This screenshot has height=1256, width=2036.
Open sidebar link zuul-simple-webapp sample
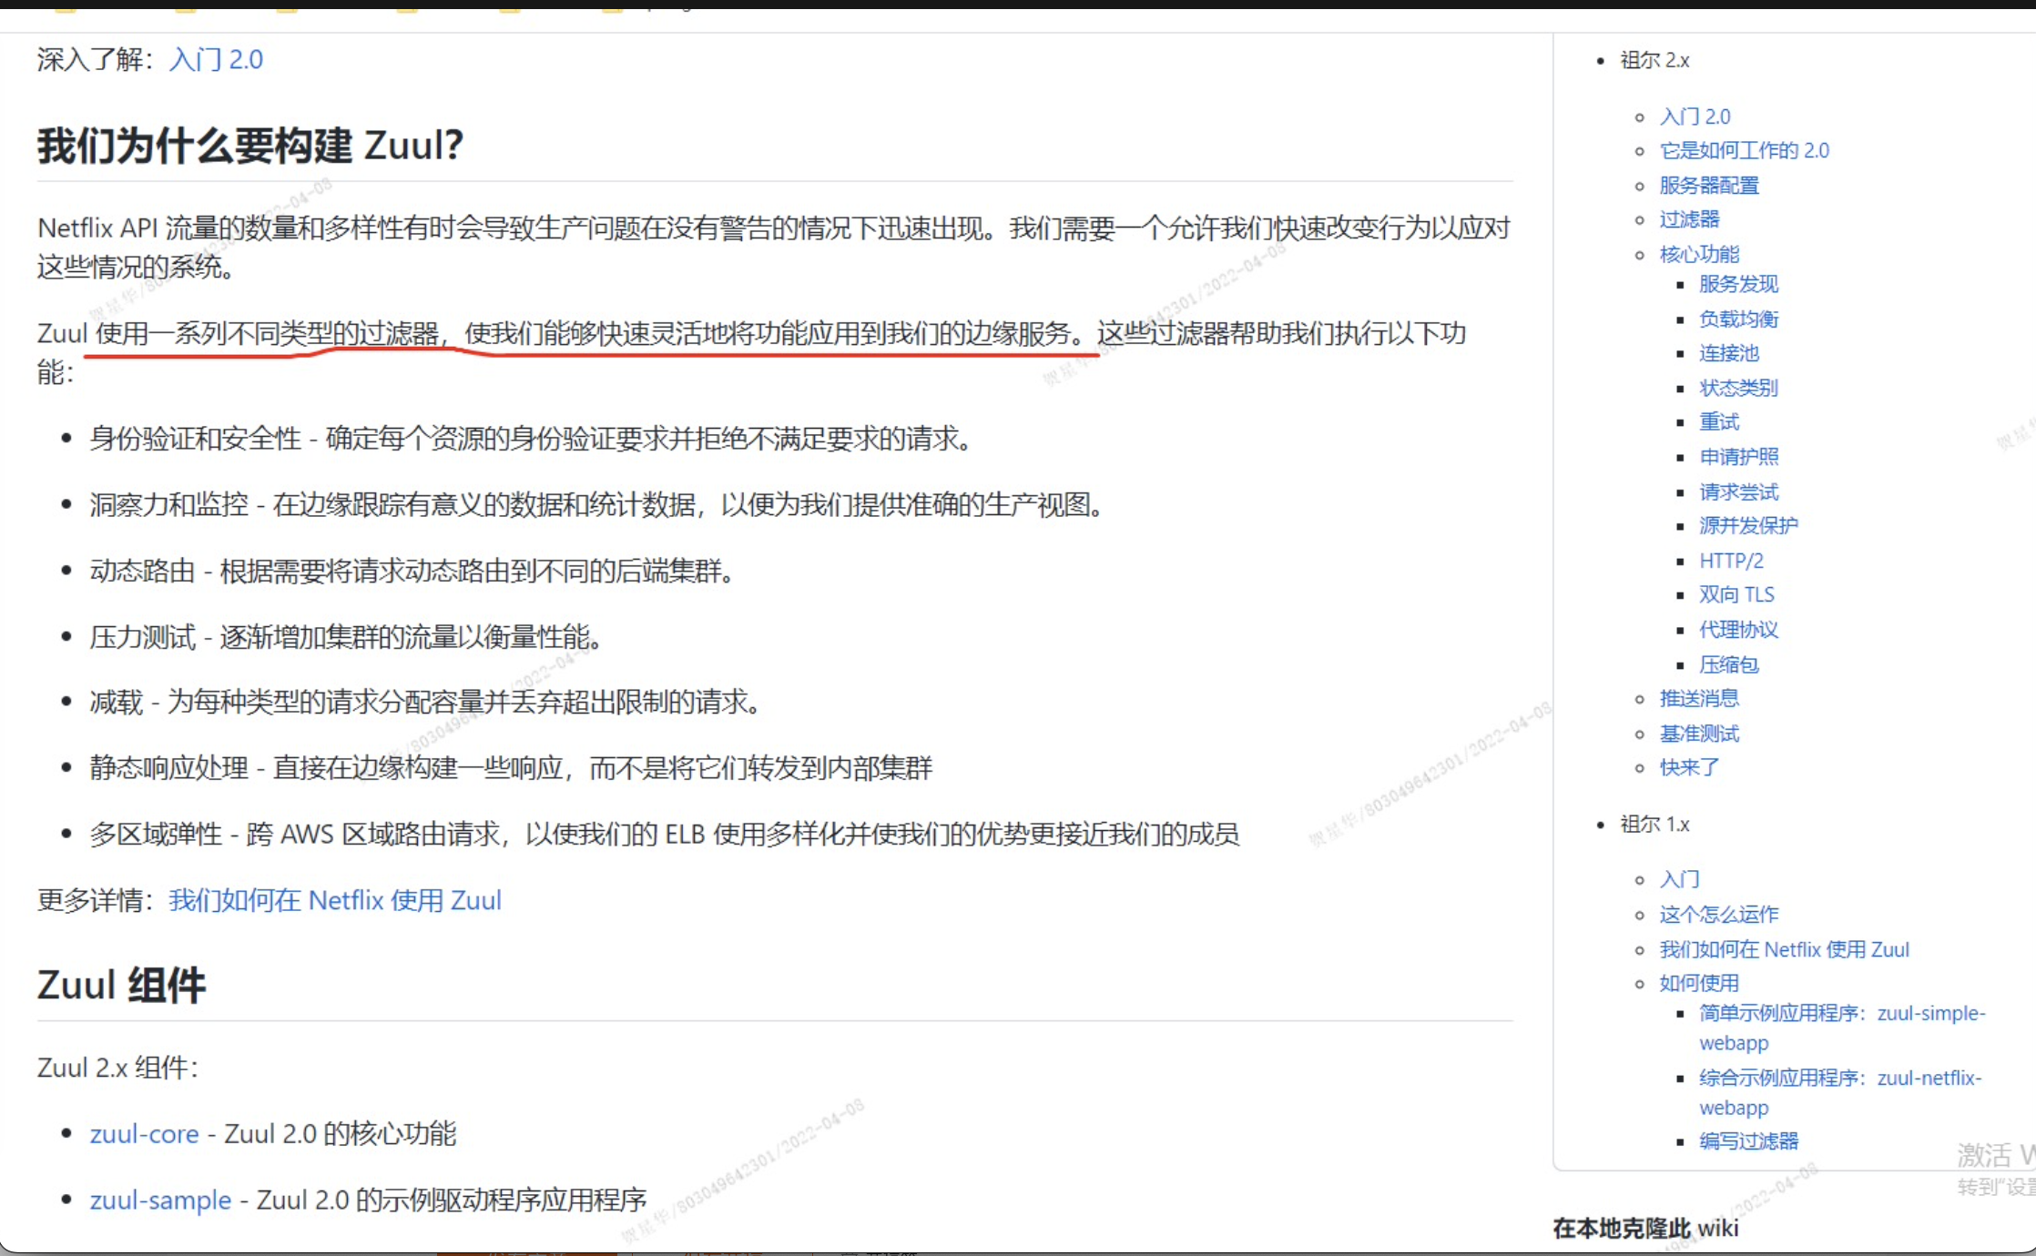point(1842,1028)
